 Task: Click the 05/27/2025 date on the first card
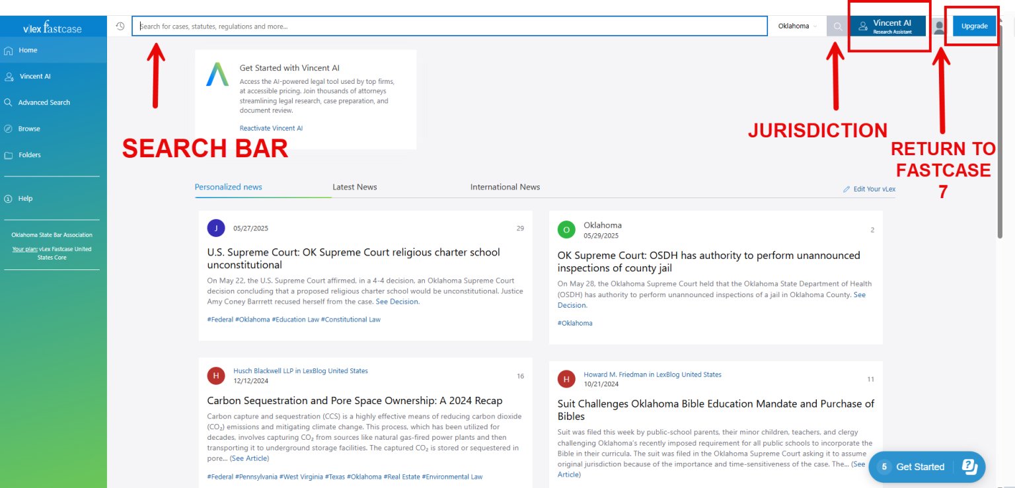tap(250, 228)
